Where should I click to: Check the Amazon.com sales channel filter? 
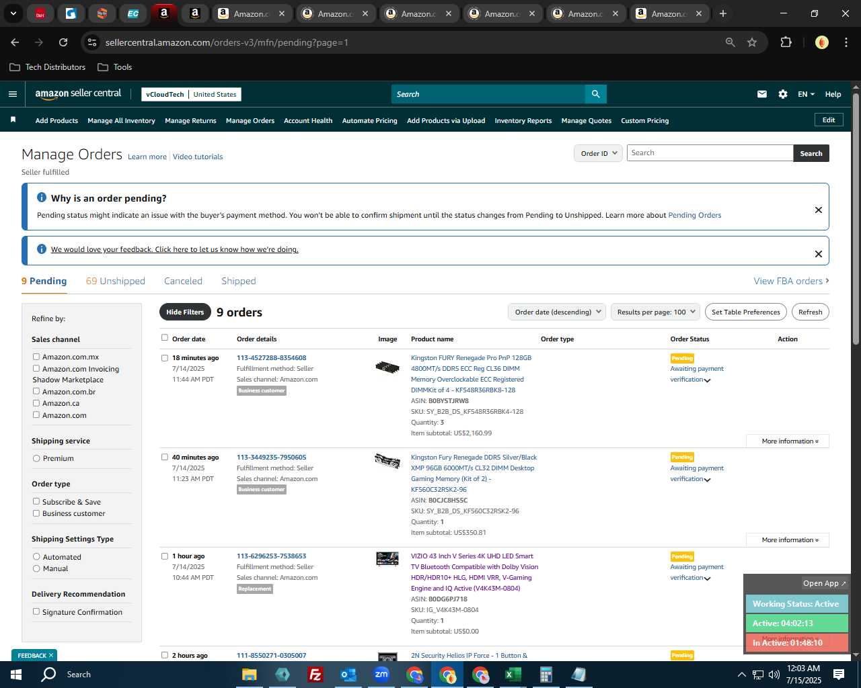pos(36,415)
